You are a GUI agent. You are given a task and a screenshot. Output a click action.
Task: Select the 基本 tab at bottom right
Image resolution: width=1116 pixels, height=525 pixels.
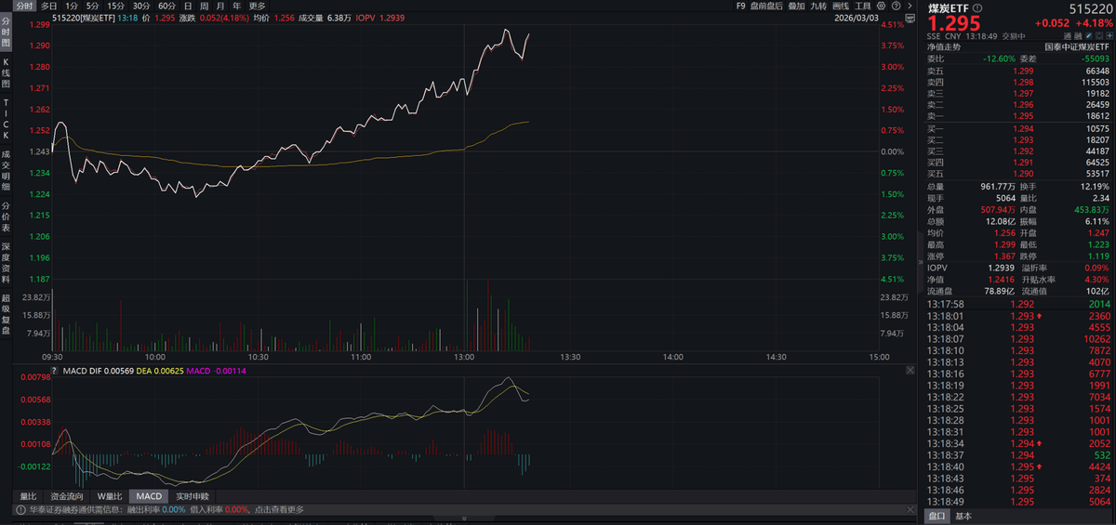click(x=963, y=516)
